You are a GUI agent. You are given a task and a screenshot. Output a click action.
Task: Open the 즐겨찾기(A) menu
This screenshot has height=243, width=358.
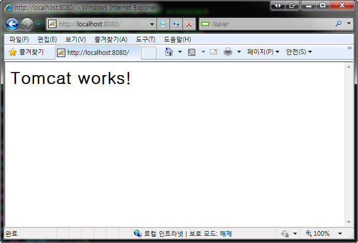tap(111, 39)
